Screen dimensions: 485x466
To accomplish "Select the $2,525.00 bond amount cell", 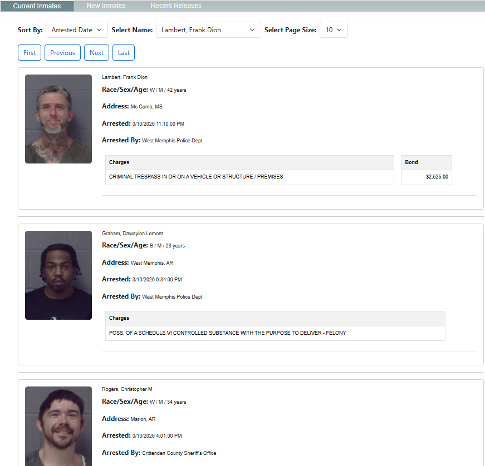I will coord(426,177).
